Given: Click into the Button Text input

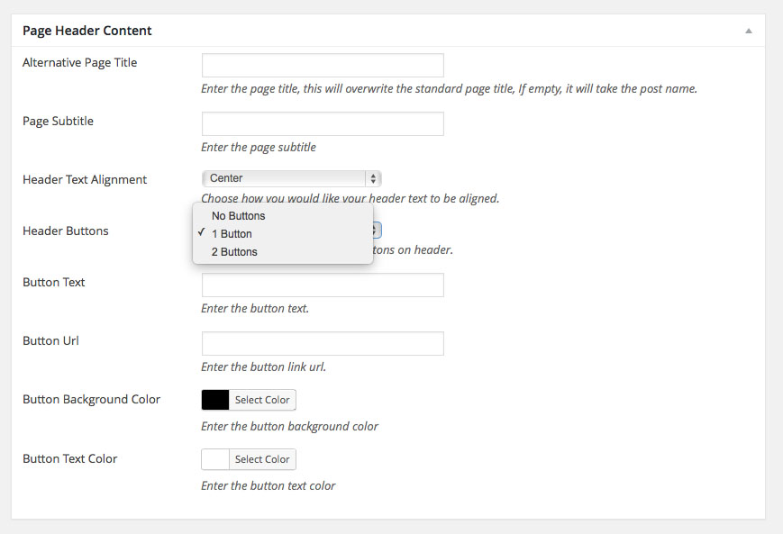Looking at the screenshot, I should click(x=323, y=285).
